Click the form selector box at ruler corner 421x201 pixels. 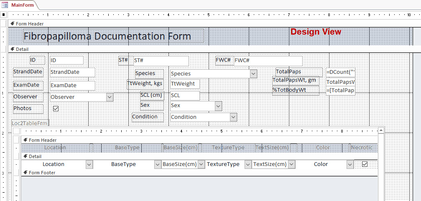click(4, 15)
